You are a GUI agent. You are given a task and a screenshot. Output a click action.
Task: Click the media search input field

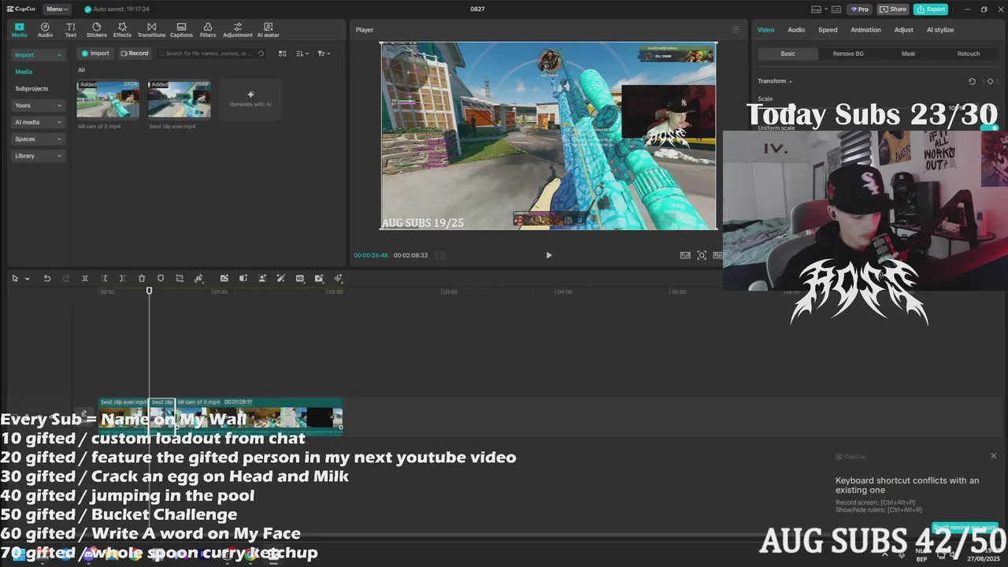click(x=211, y=54)
